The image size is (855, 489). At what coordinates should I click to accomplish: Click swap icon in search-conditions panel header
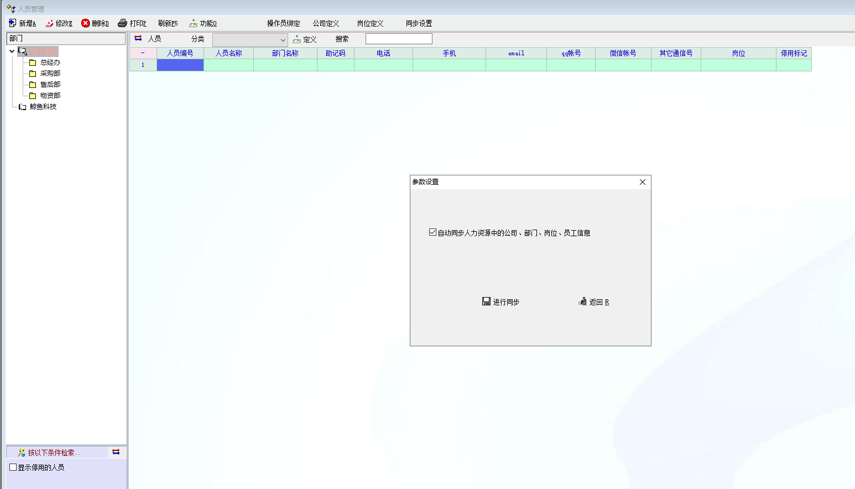[x=116, y=452]
